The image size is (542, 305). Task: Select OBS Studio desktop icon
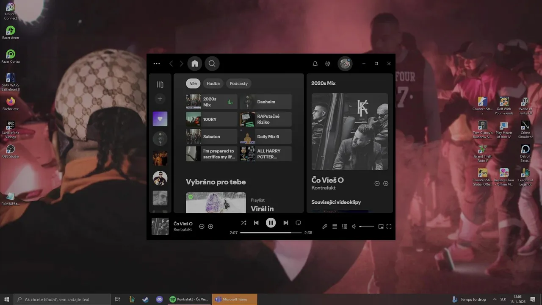click(11, 151)
